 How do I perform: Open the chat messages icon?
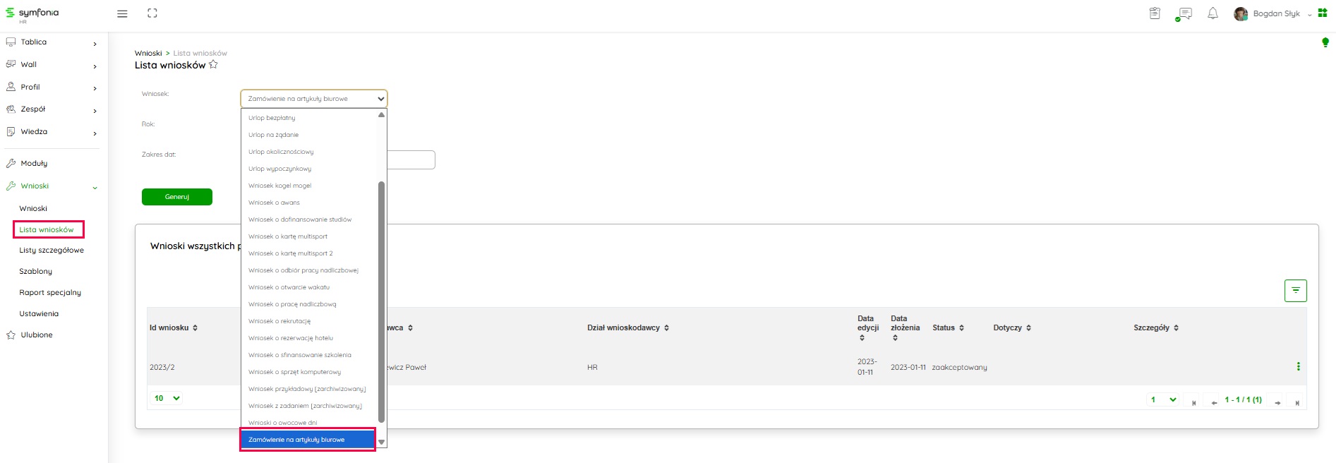[x=1184, y=13]
